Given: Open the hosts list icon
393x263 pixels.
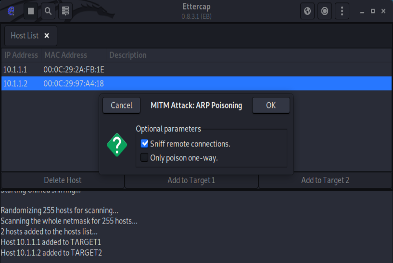Looking at the screenshot, I should tap(65, 11).
